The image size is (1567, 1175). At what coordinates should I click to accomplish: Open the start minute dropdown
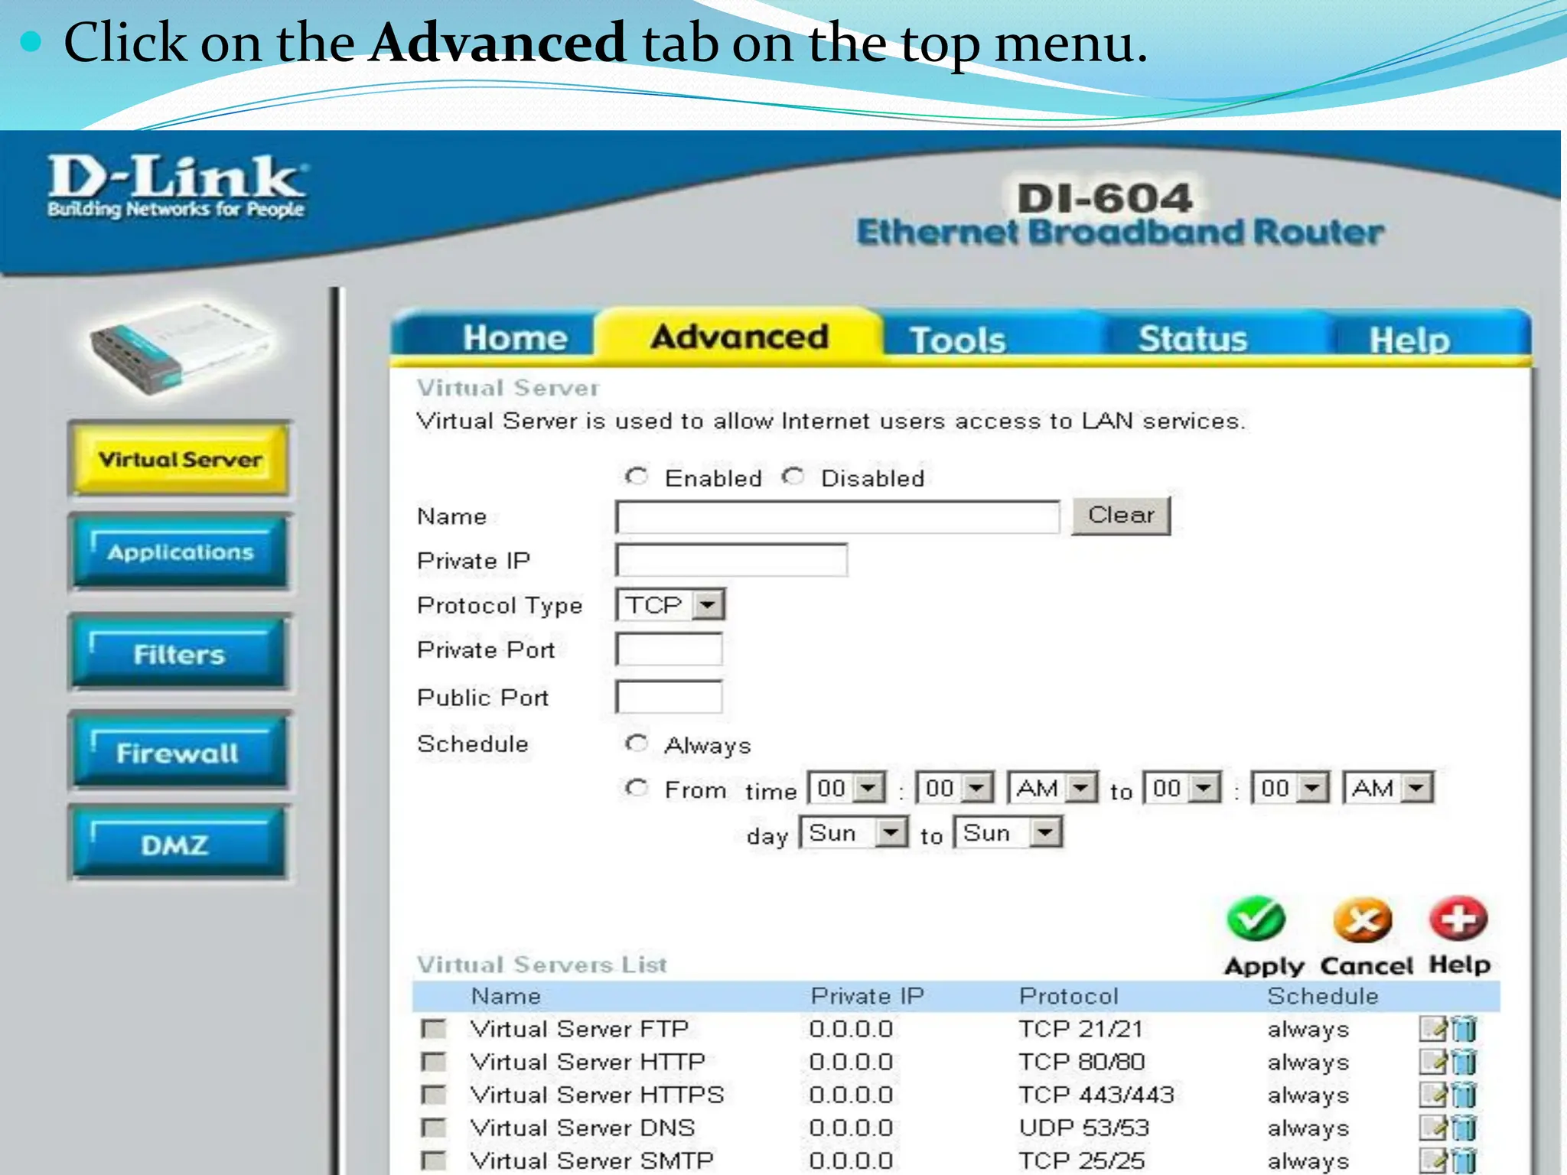pyautogui.click(x=956, y=787)
